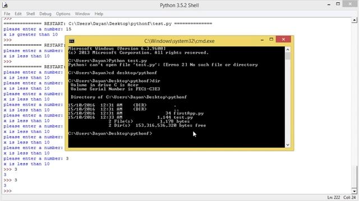Click the cmd.exe window system icon
Image resolution: width=359 pixels, height=201 pixels.
[x=72, y=41]
